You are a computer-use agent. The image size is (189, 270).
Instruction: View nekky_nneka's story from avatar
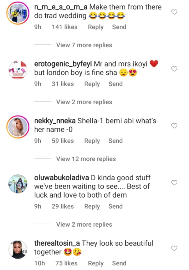[x=18, y=127]
